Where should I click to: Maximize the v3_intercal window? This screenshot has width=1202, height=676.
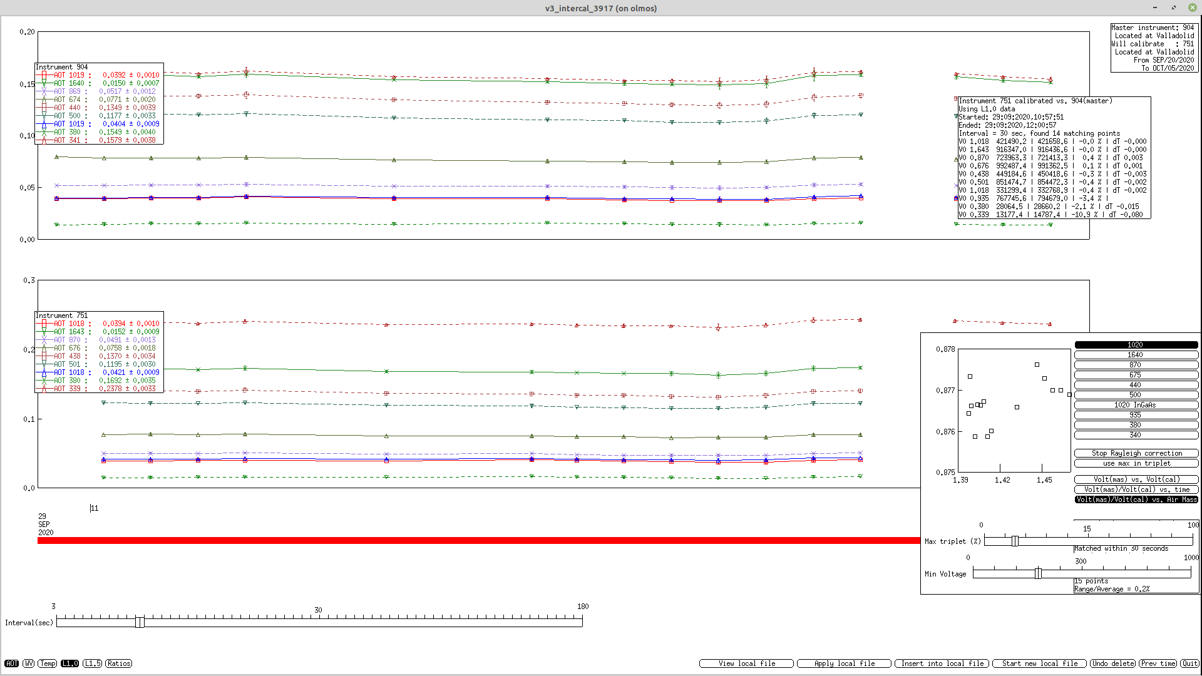[1174, 8]
